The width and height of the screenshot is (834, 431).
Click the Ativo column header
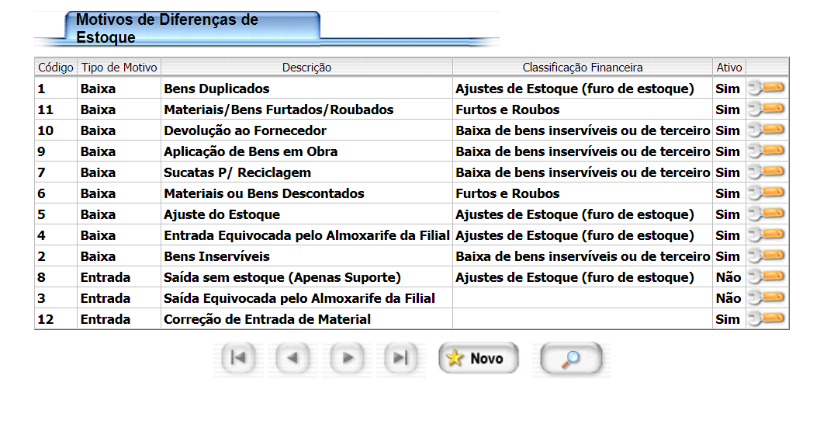pos(728,68)
